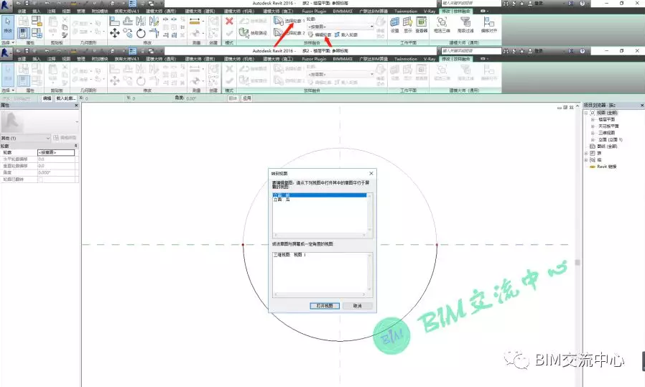Image resolution: width=645 pixels, height=387 pixels.
Task: Click 框选三维 tool in upper ribbon
Action: click(x=442, y=24)
